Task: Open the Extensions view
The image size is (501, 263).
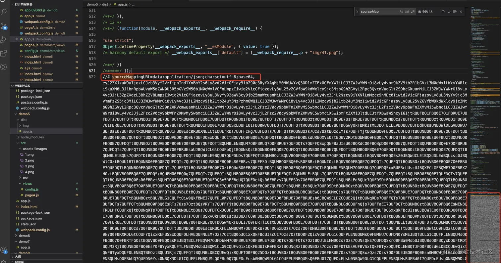Action: pos(4,53)
